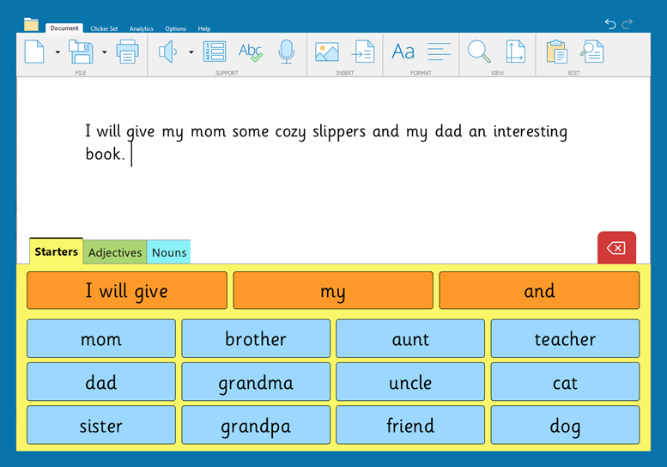Click the clipboard paste icon
This screenshot has width=667, height=467.
click(556, 52)
